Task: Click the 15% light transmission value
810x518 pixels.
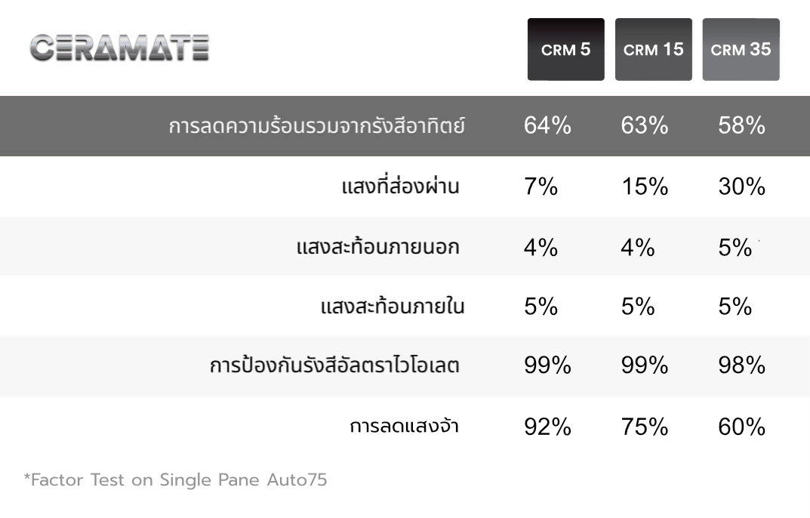Action: [644, 187]
